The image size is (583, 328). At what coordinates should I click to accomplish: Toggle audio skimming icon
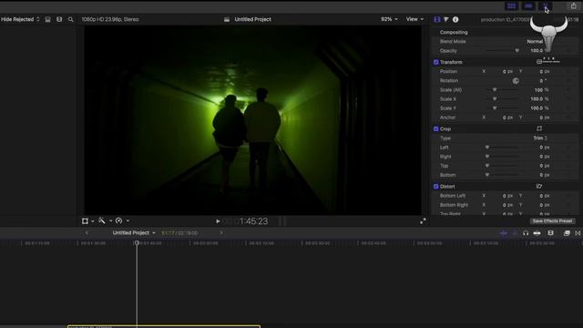(x=515, y=233)
